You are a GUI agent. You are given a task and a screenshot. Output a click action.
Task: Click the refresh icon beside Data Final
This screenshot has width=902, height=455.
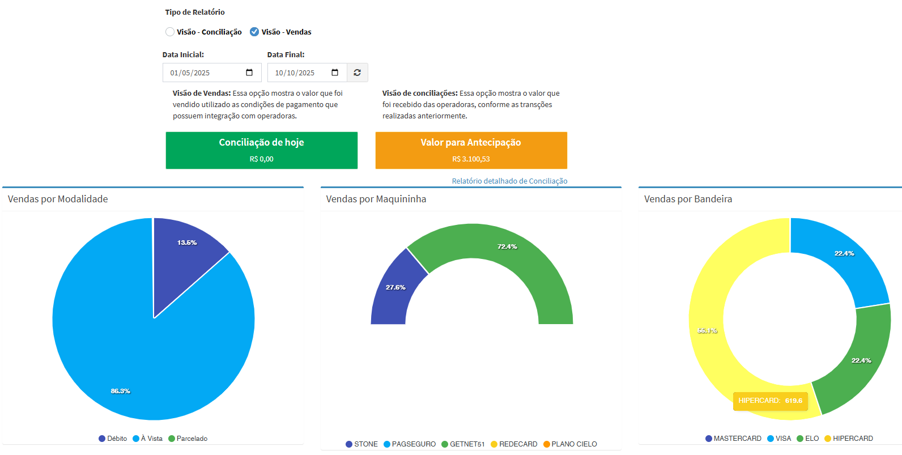click(x=357, y=73)
